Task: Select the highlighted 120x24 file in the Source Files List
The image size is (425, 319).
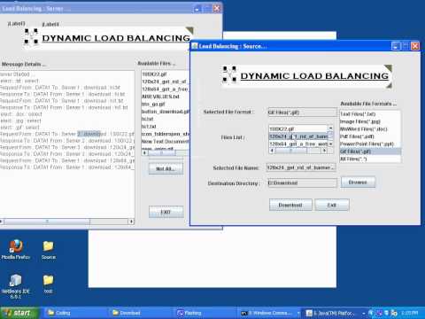Action: coord(298,136)
